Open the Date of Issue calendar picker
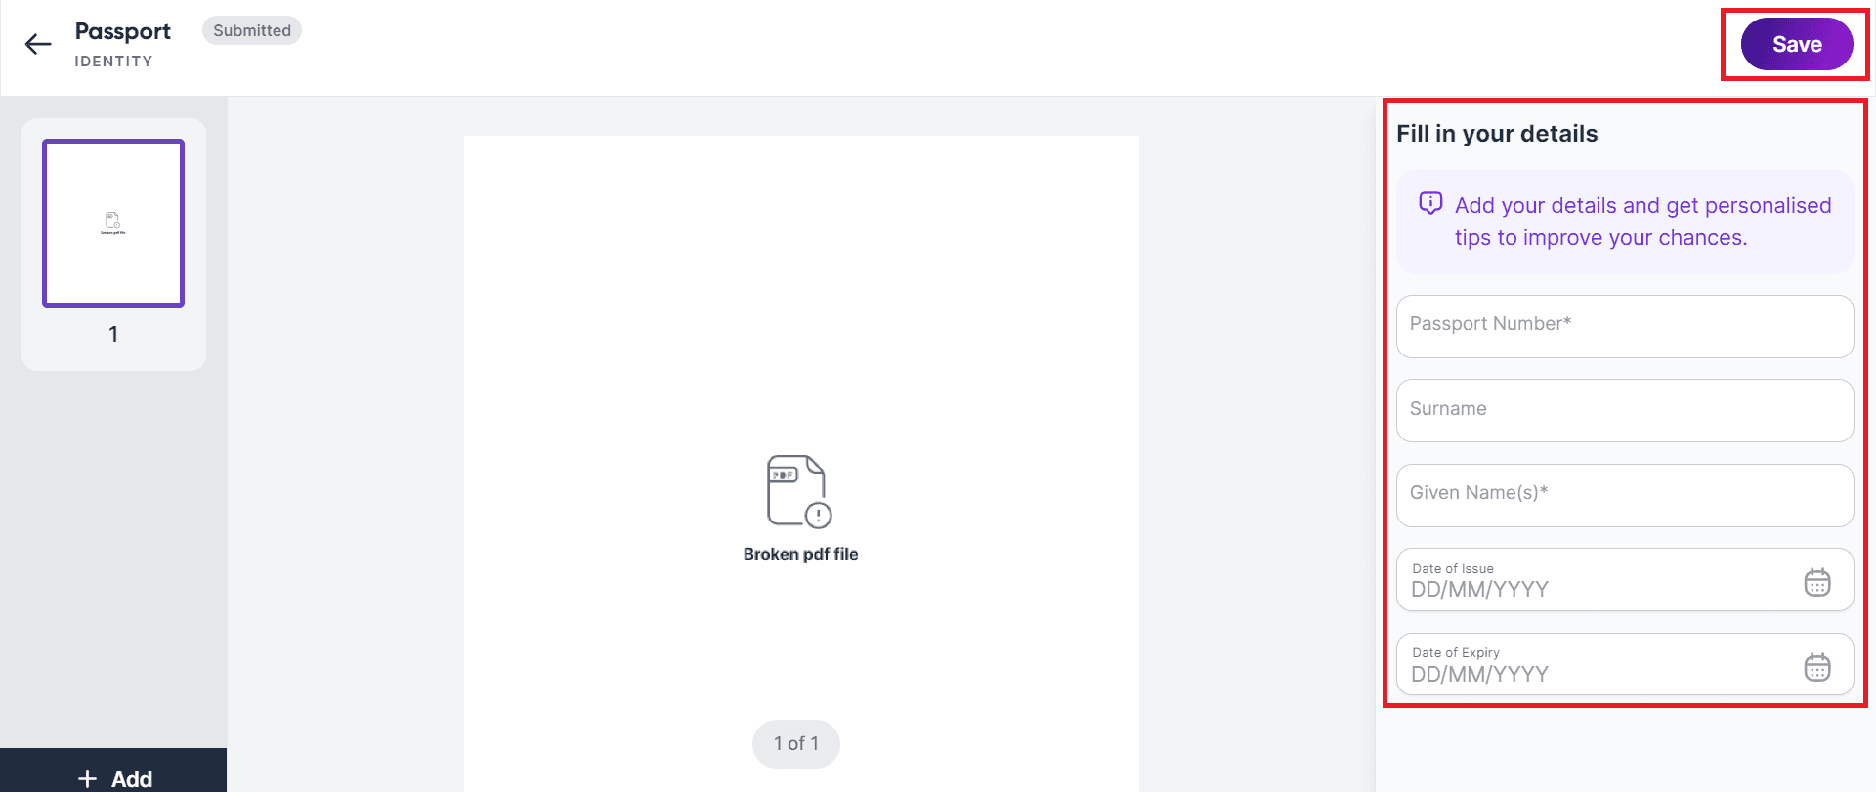The width and height of the screenshot is (1876, 792). [x=1816, y=582]
